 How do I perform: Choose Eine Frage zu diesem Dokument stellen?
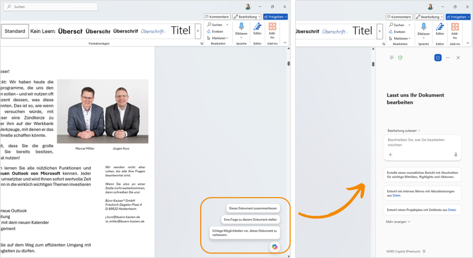click(x=250, y=219)
